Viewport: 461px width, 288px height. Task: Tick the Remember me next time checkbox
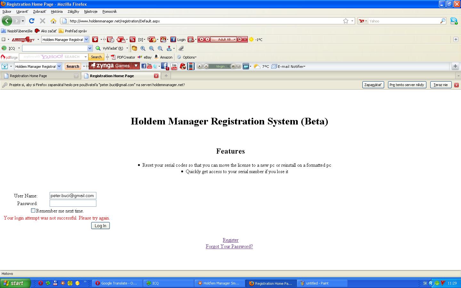click(33, 211)
